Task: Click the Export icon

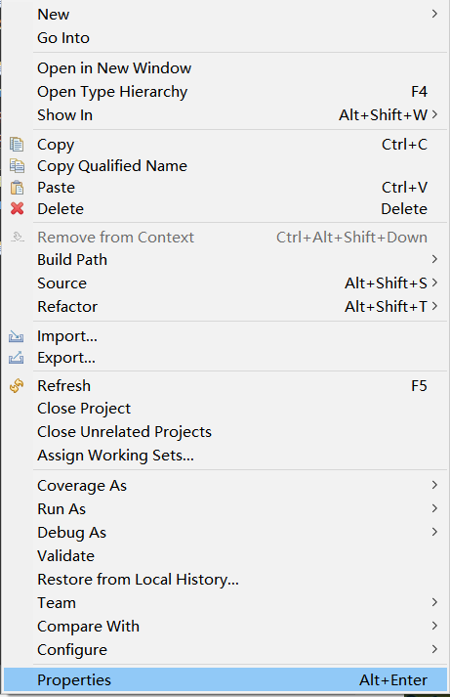Action: coord(16,358)
